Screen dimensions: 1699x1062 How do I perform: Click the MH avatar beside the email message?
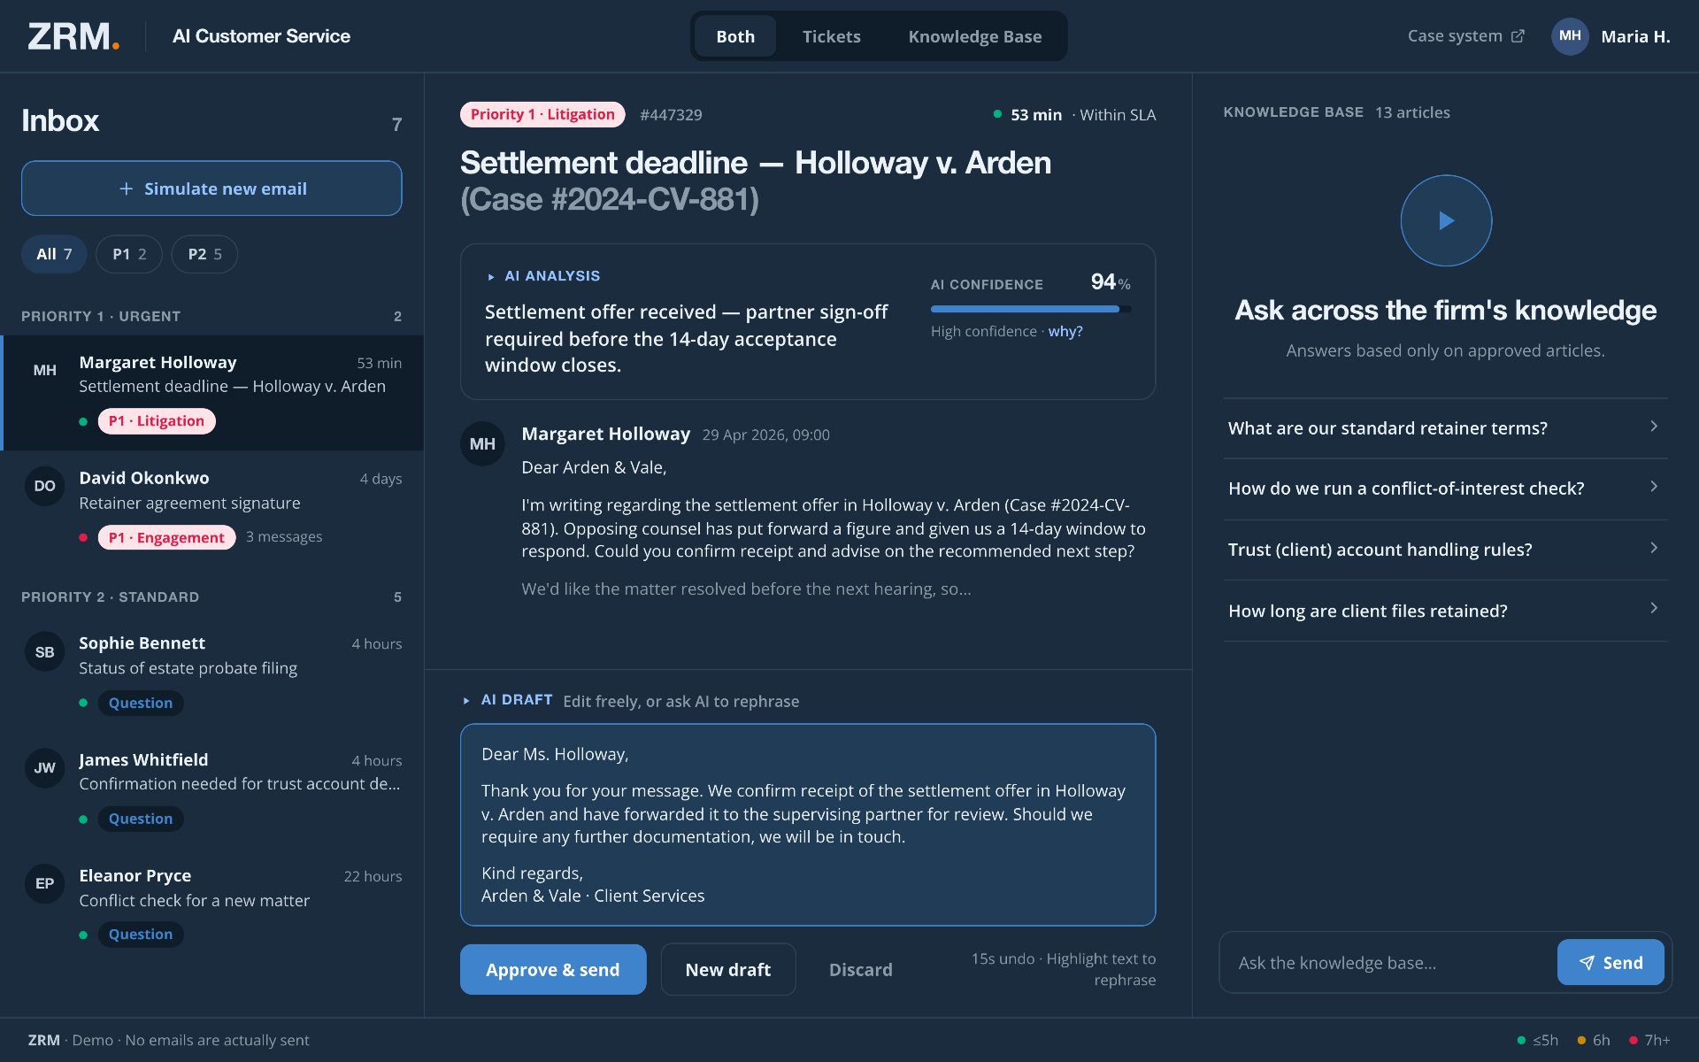482,444
